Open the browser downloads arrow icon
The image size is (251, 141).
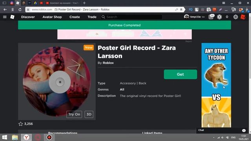[x=247, y=9]
